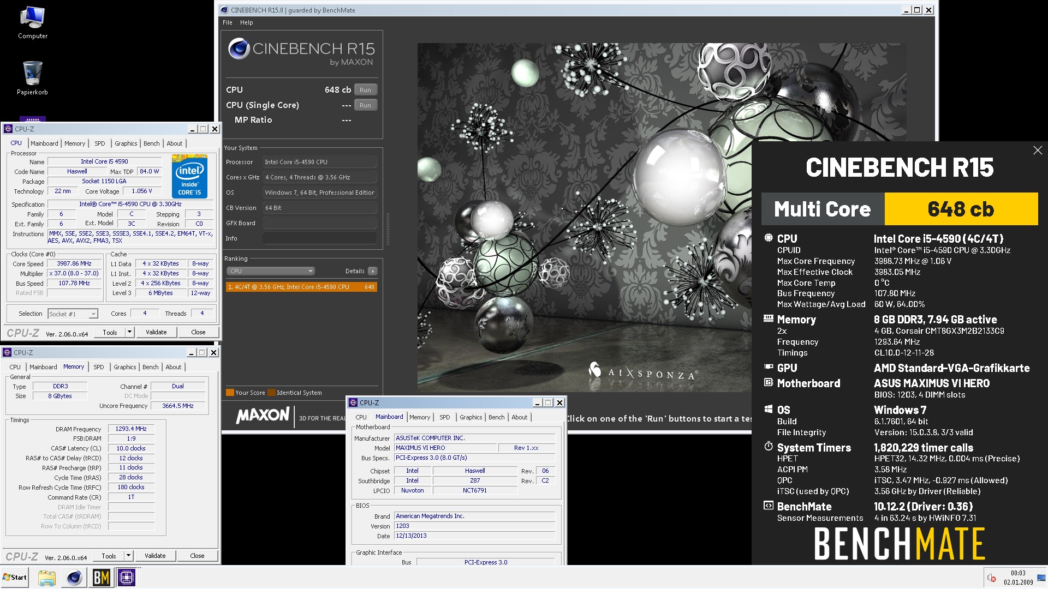
Task: Open the Tools dropdown arrow in top CPU-Z
Action: [x=129, y=332]
